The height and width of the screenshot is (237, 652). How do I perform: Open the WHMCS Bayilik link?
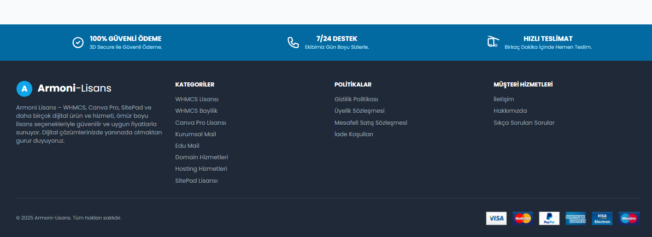point(196,111)
